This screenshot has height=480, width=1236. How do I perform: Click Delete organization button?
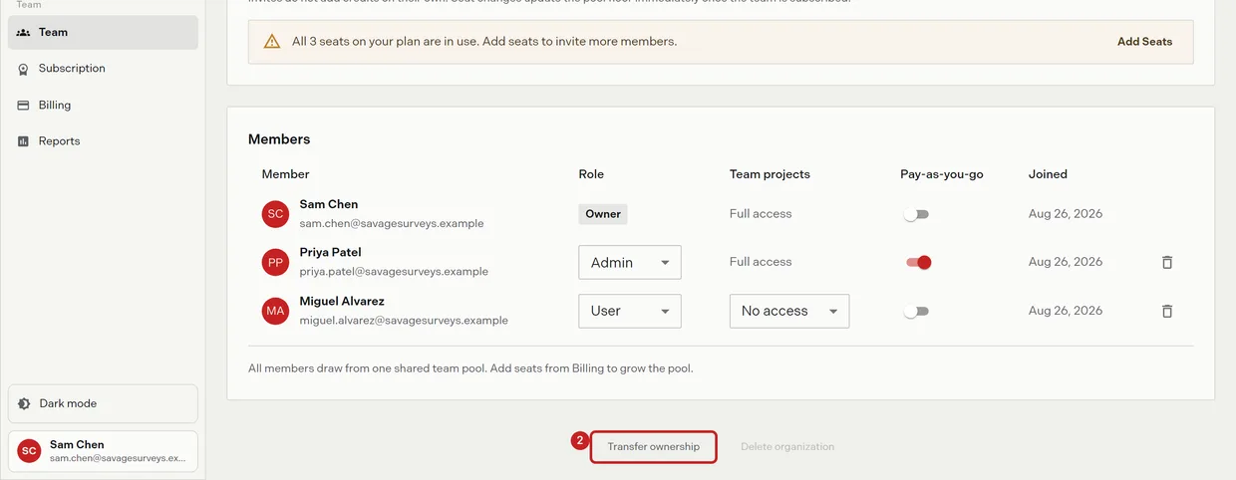[787, 446]
